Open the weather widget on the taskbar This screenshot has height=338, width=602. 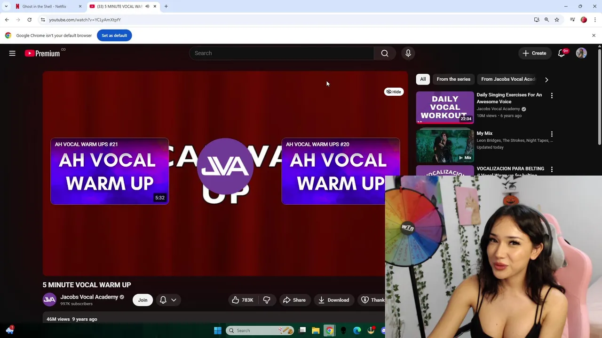(x=9, y=330)
